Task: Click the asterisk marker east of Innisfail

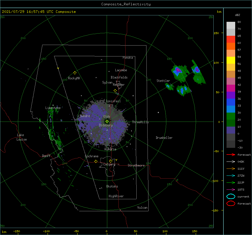Action: tap(133, 96)
